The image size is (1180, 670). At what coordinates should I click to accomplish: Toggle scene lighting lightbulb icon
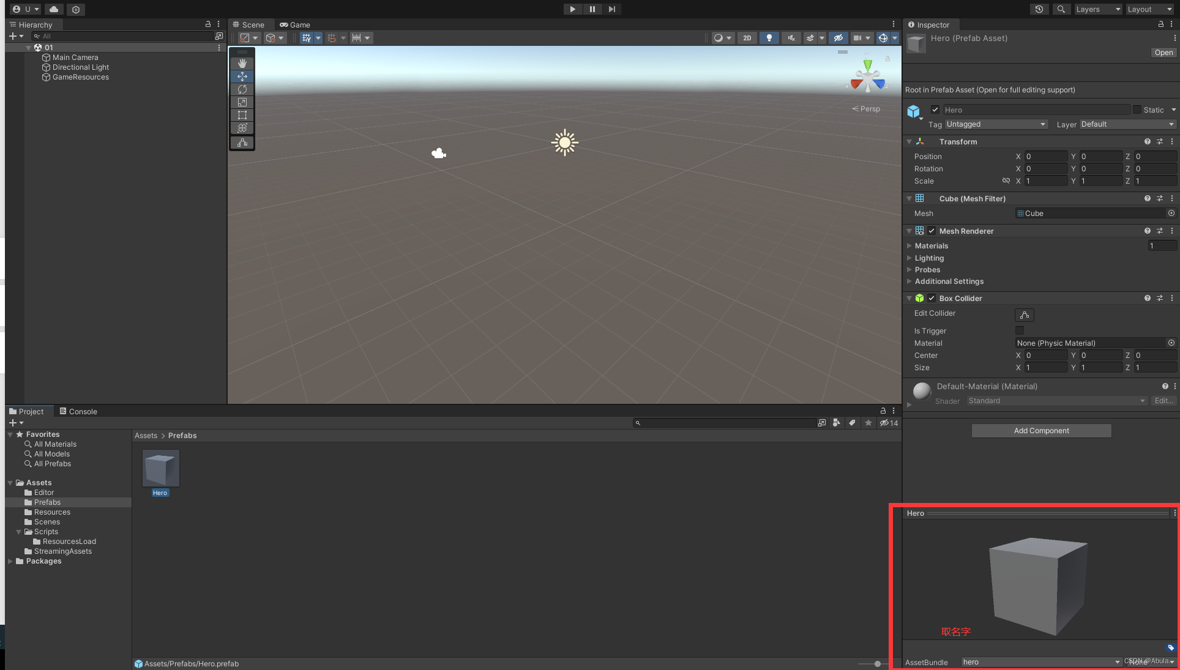[769, 38]
